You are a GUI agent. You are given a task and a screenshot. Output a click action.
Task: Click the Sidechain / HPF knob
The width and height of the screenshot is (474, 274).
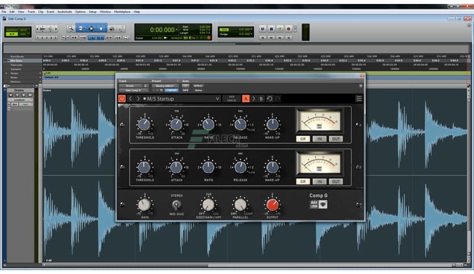(x=208, y=205)
